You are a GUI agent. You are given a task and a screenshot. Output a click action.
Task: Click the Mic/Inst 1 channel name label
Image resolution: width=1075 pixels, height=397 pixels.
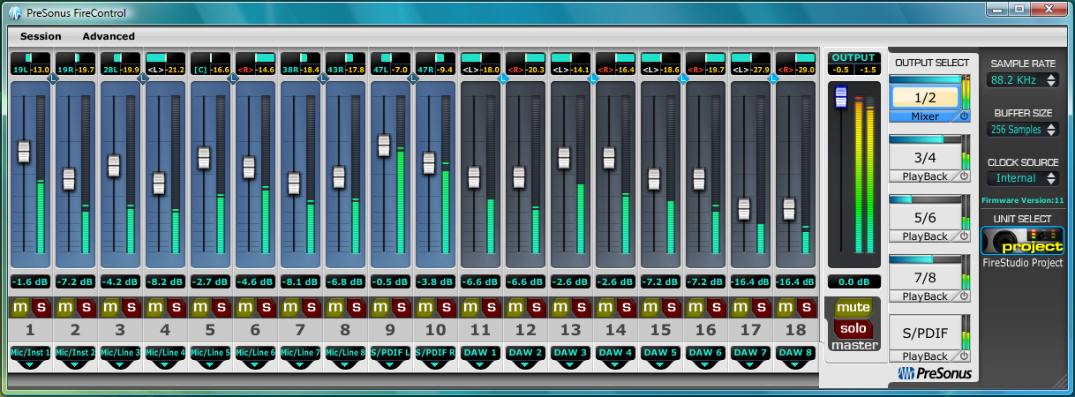click(x=30, y=352)
